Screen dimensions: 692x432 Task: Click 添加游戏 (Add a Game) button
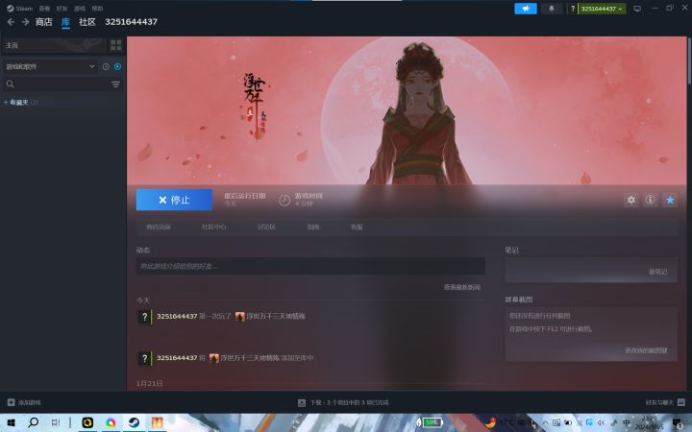click(24, 402)
